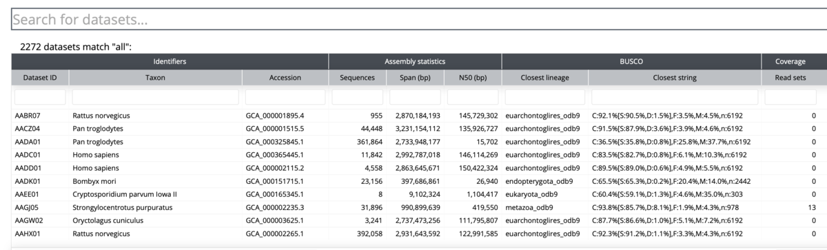Focus the Dataset ID filter box

40,97
